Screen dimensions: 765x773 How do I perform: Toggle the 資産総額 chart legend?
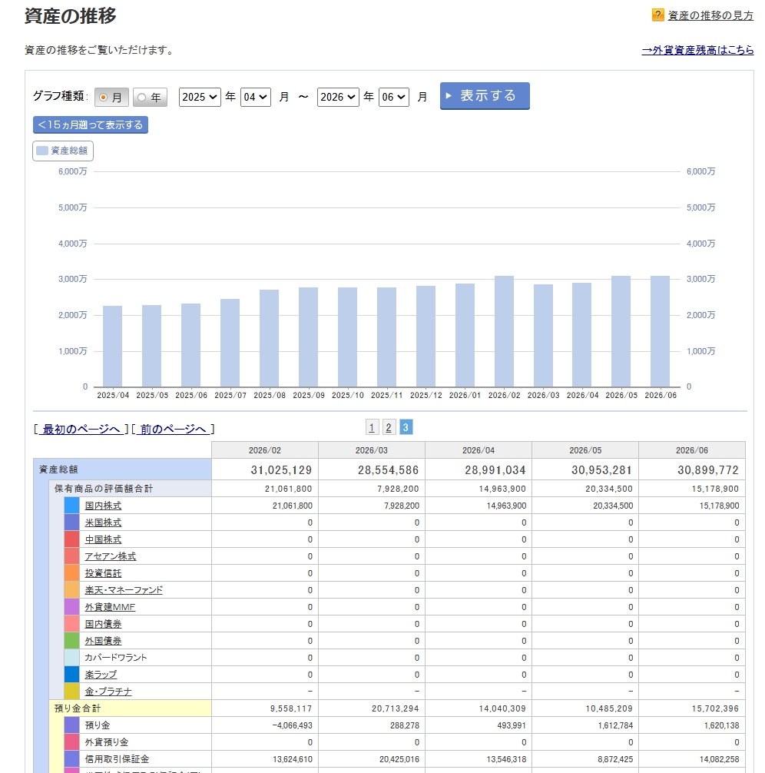click(x=63, y=151)
